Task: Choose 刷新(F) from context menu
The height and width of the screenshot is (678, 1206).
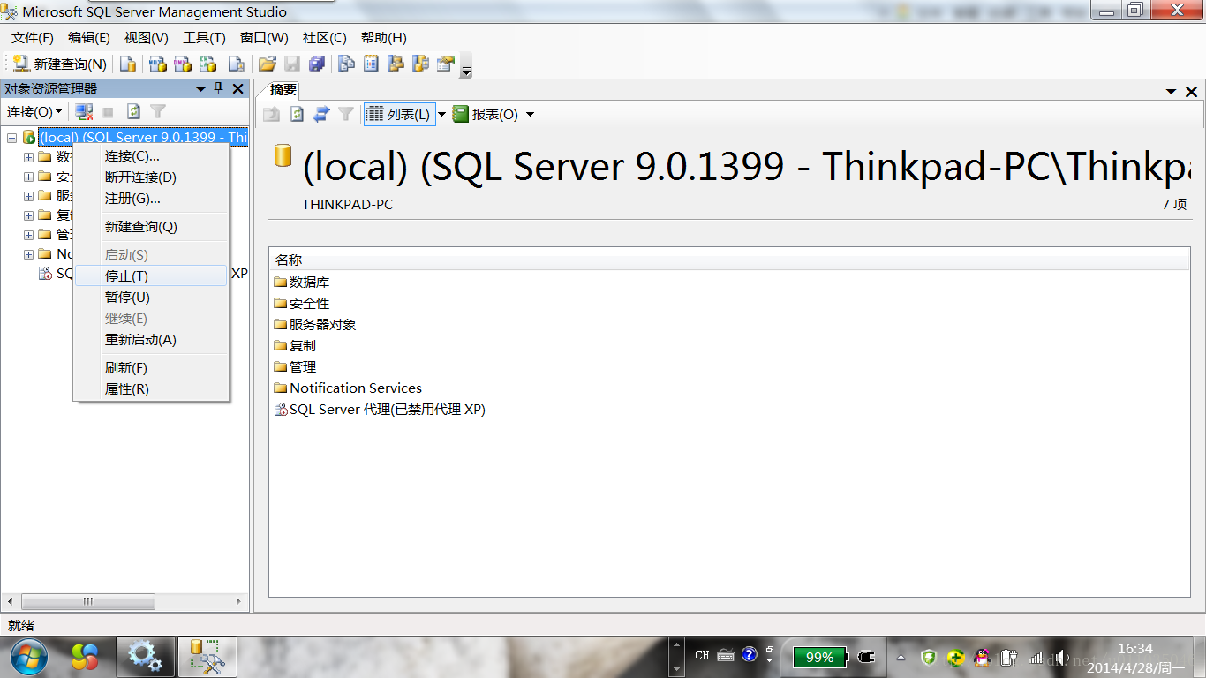Action: coord(151,368)
